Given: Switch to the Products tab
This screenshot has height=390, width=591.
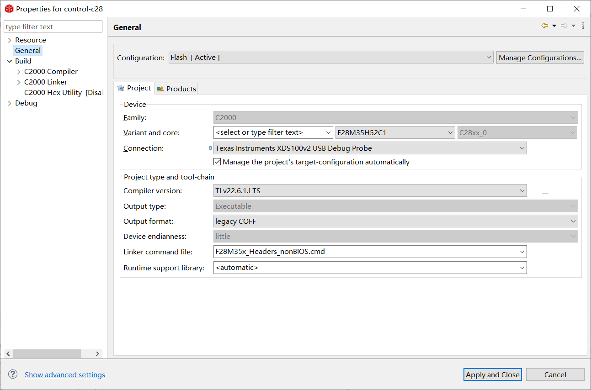Looking at the screenshot, I should [x=176, y=89].
